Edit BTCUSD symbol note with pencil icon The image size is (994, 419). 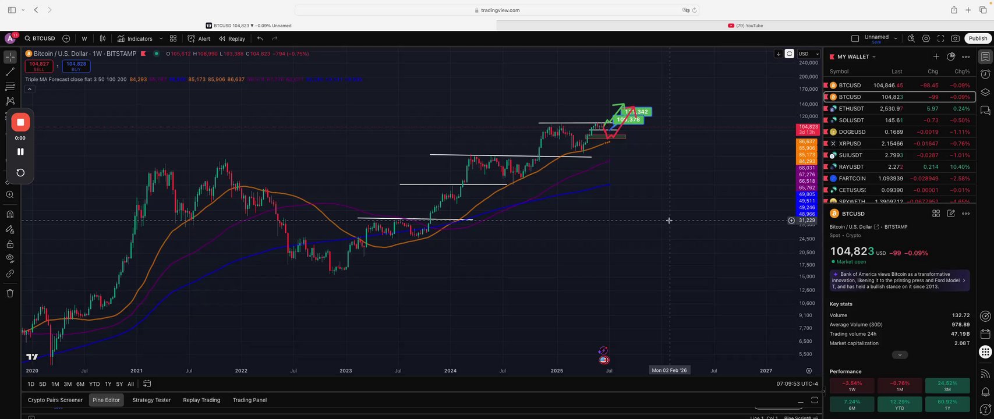coord(951,214)
